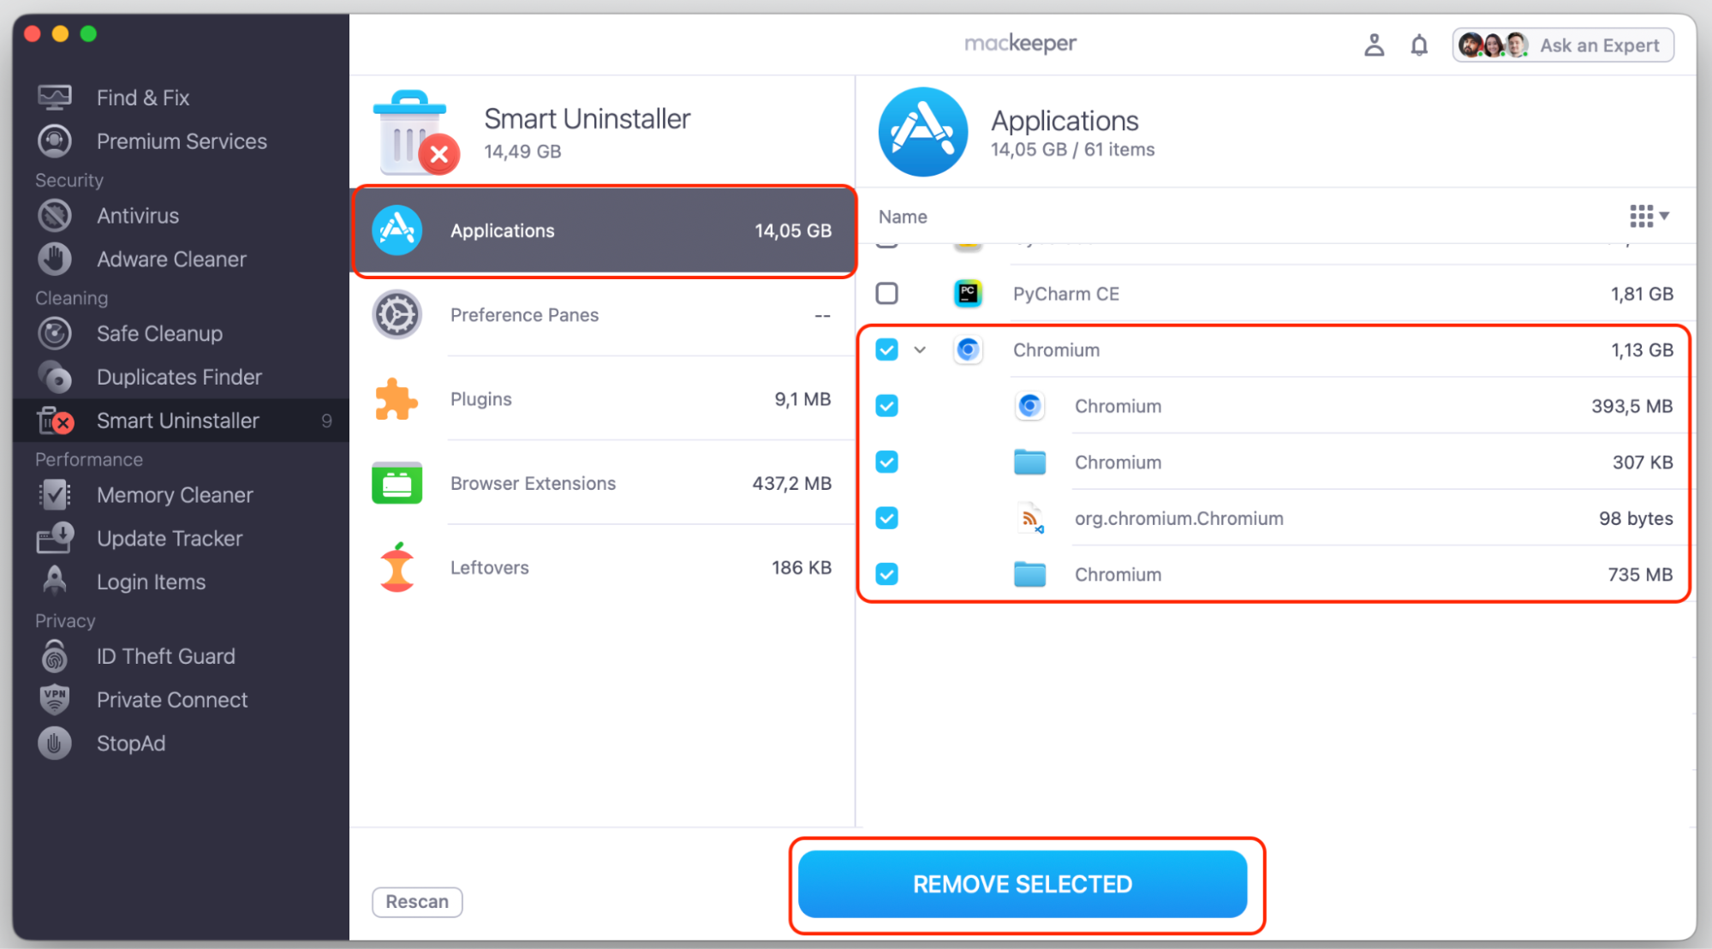This screenshot has width=1712, height=949.
Task: Click the Smart Uninstaller 14,49 GB total
Action: (x=522, y=152)
